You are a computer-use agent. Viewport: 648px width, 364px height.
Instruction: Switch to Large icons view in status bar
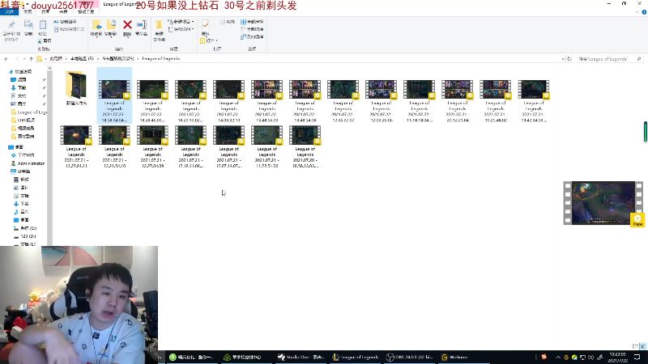(642, 346)
